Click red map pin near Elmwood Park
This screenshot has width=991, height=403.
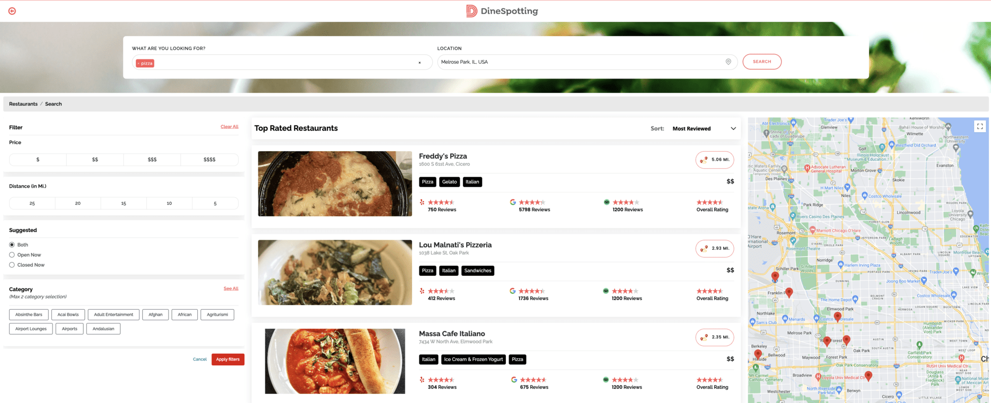(837, 317)
